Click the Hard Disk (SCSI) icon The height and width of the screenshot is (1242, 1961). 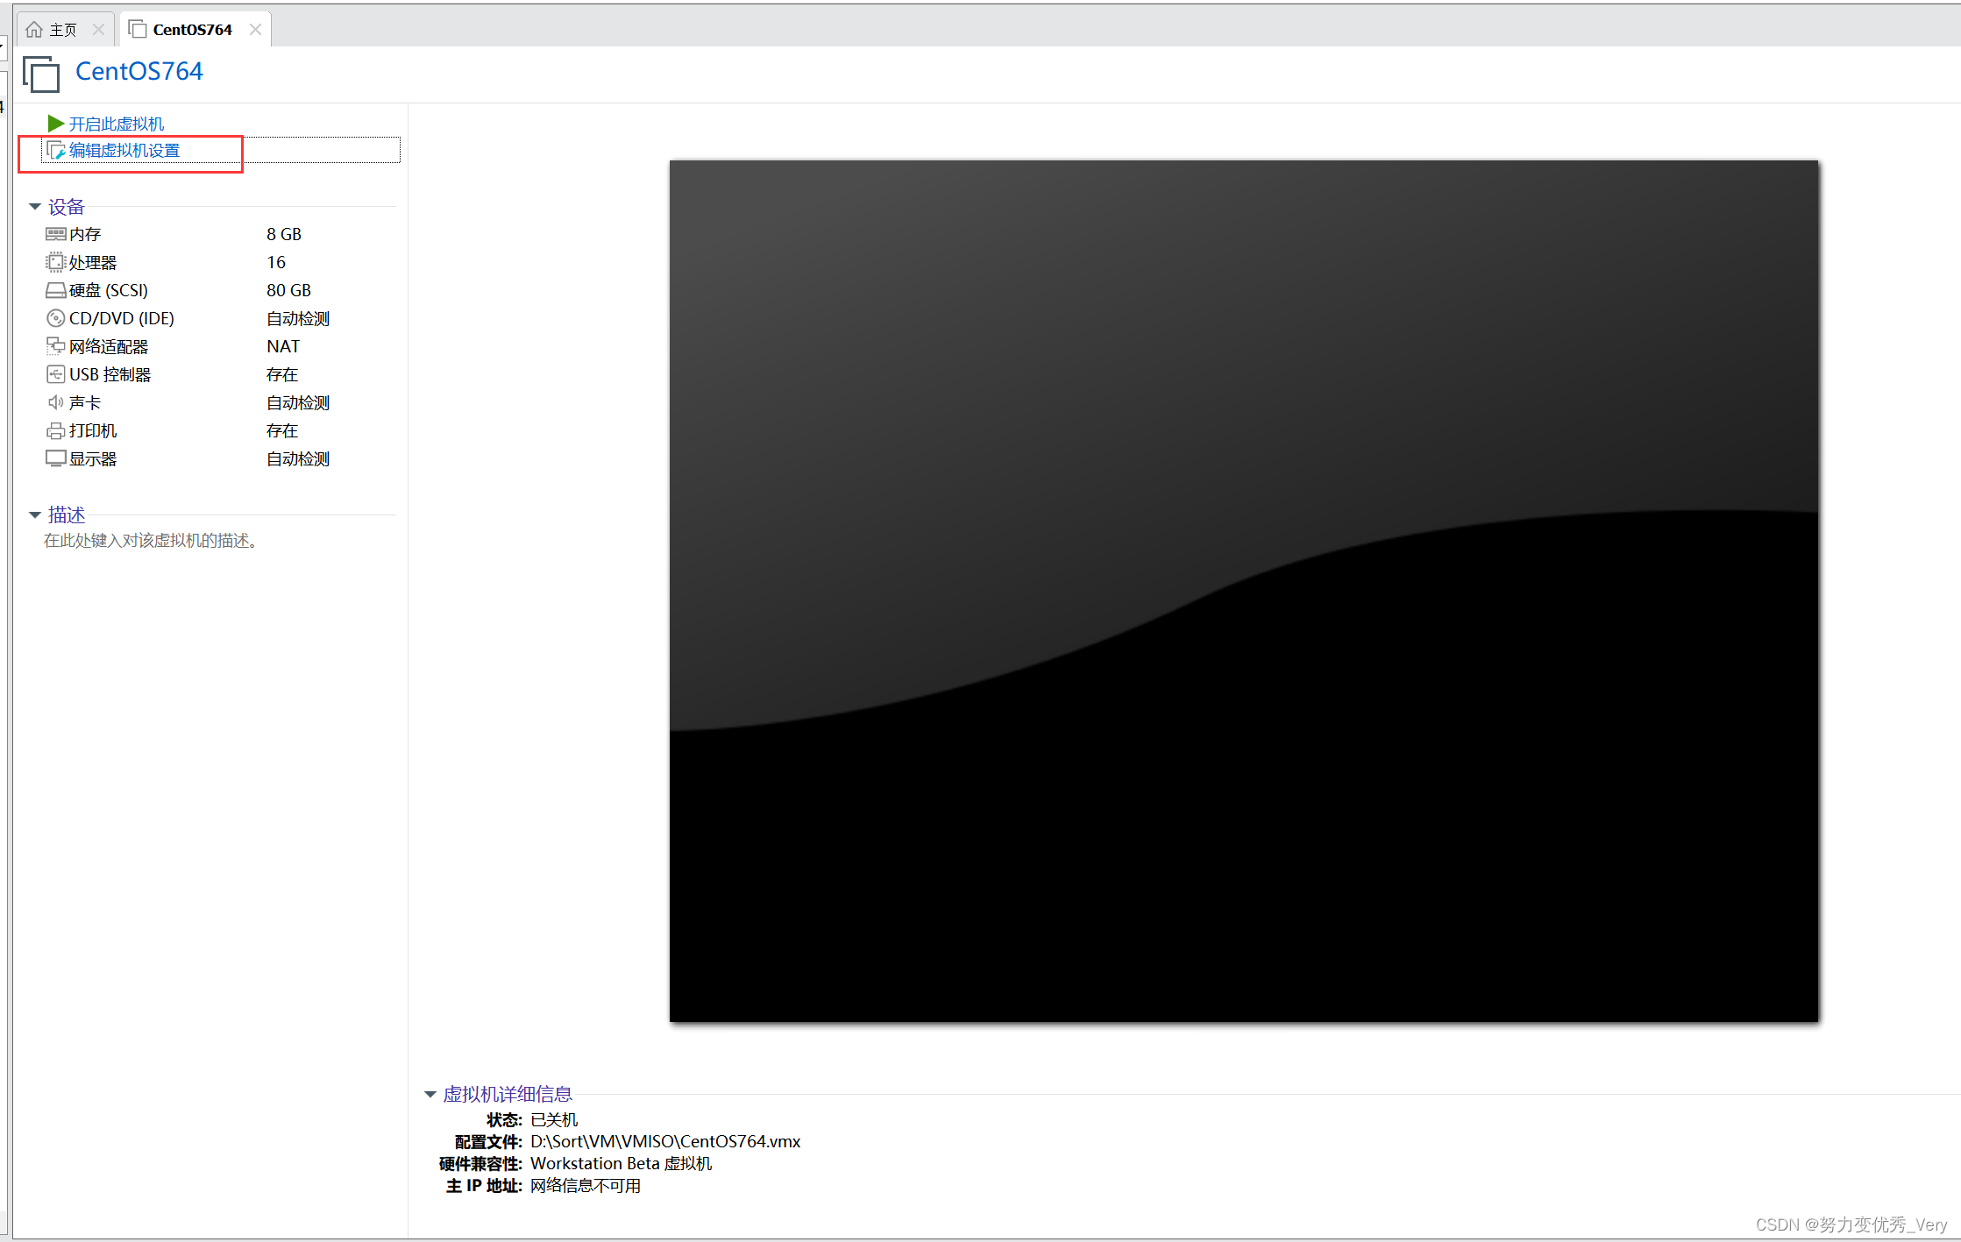click(x=55, y=290)
